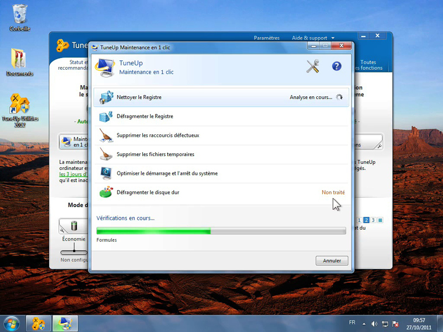Switch to TuneUp Utilities taskbar button

38,324
